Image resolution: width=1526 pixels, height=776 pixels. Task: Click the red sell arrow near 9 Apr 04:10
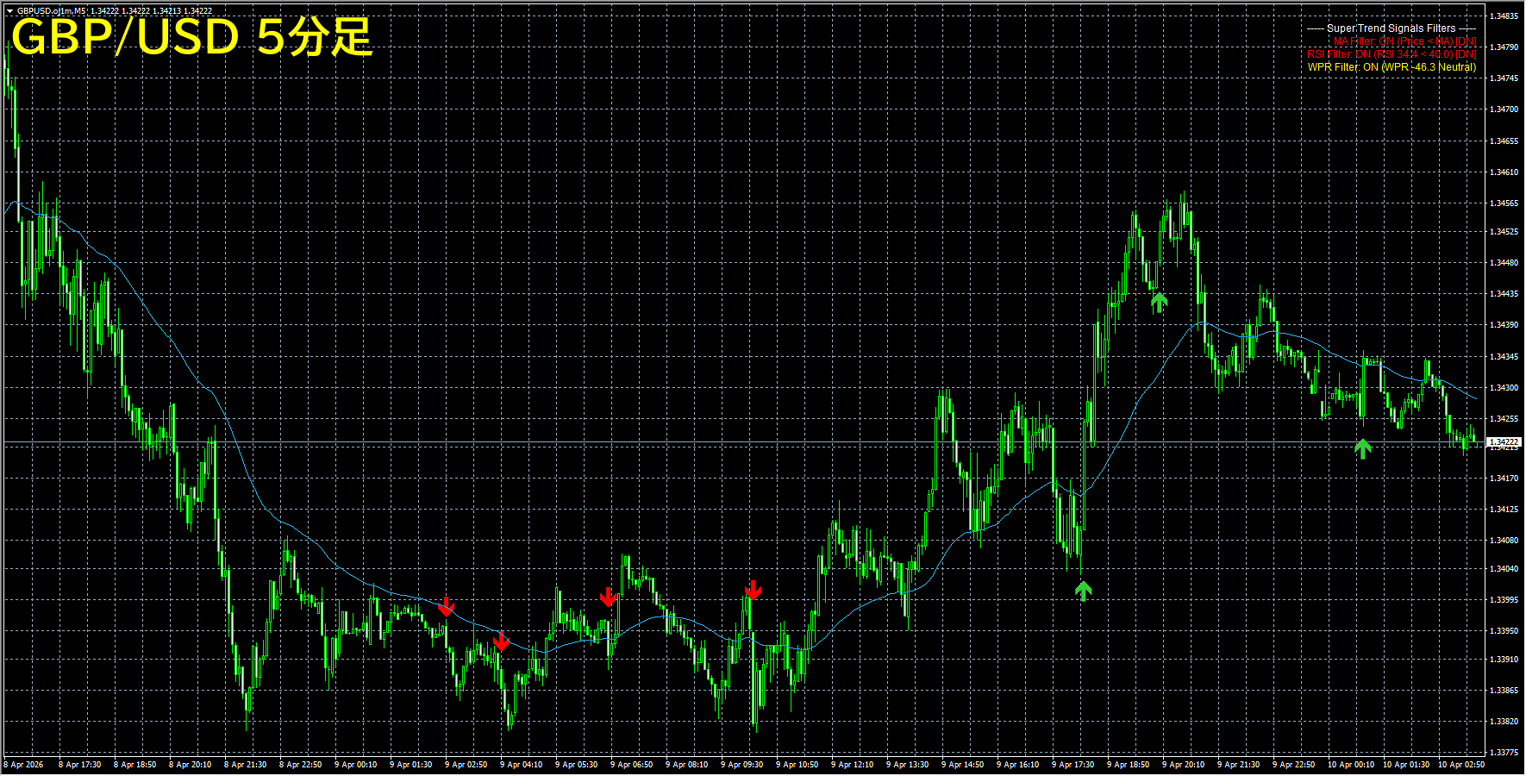[x=501, y=641]
